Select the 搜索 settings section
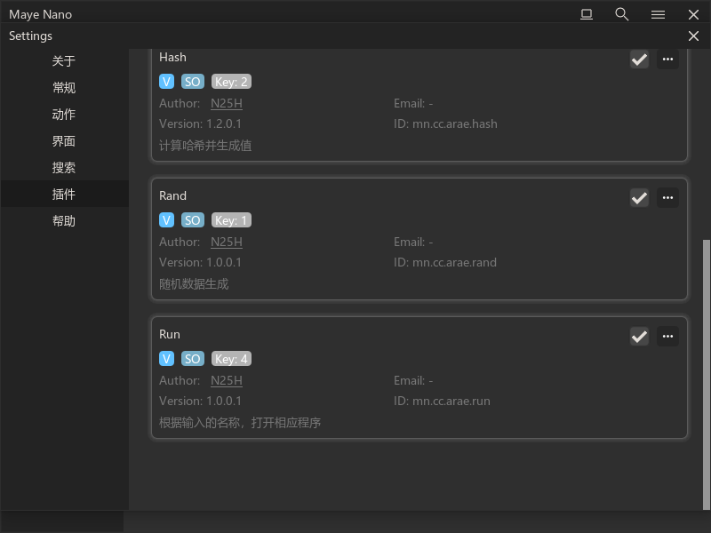711x533 pixels. (x=64, y=168)
